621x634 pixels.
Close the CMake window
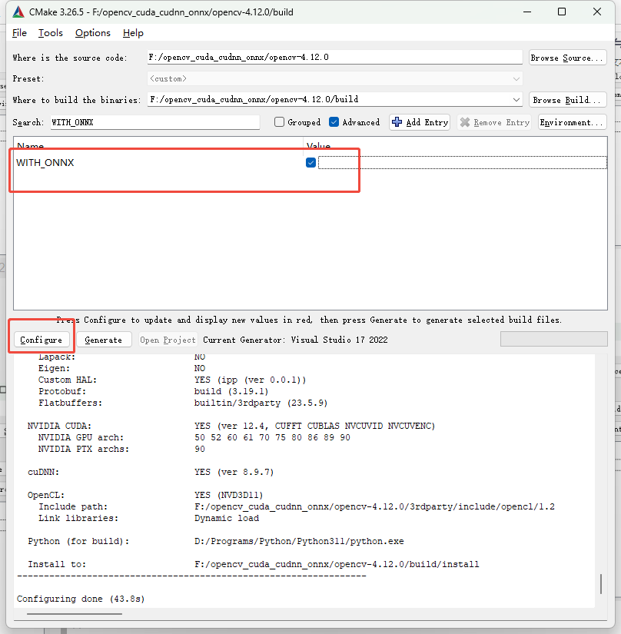pos(598,12)
